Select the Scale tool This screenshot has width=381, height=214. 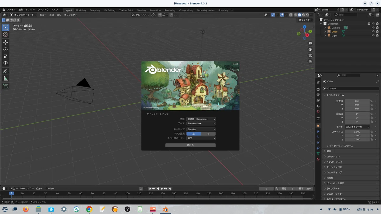coord(5,56)
